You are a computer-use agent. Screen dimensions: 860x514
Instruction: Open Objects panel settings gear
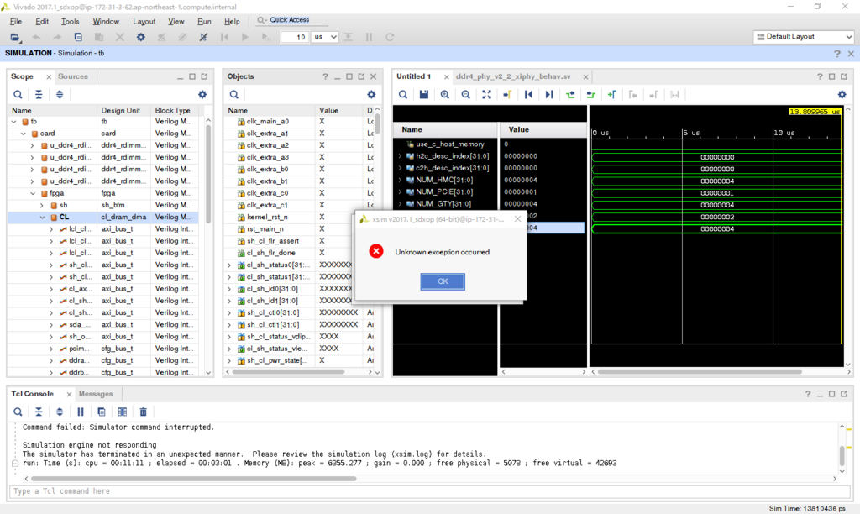(x=371, y=94)
